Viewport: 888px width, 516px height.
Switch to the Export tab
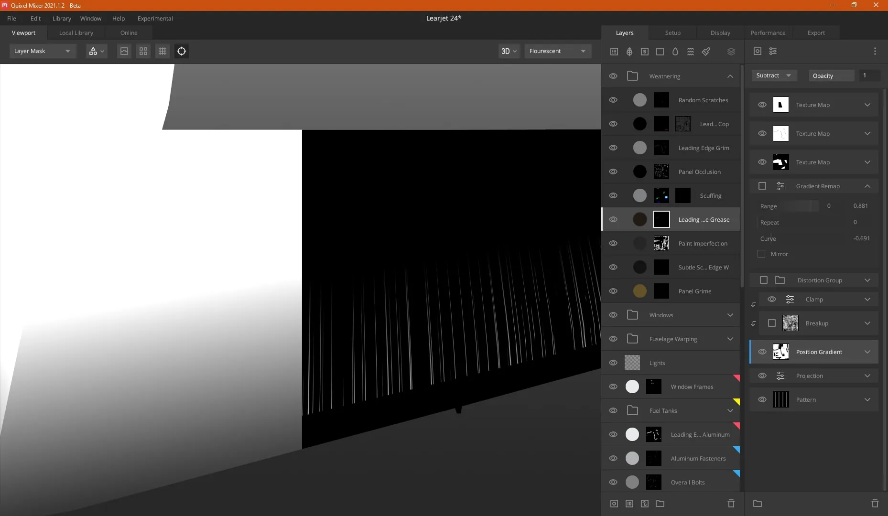tap(816, 33)
